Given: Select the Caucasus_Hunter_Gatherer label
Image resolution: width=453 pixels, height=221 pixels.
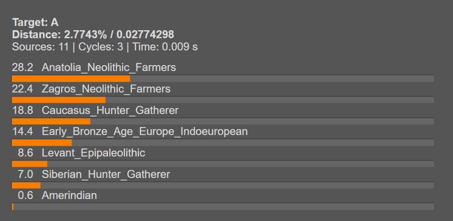Looking at the screenshot, I should pos(110,110).
